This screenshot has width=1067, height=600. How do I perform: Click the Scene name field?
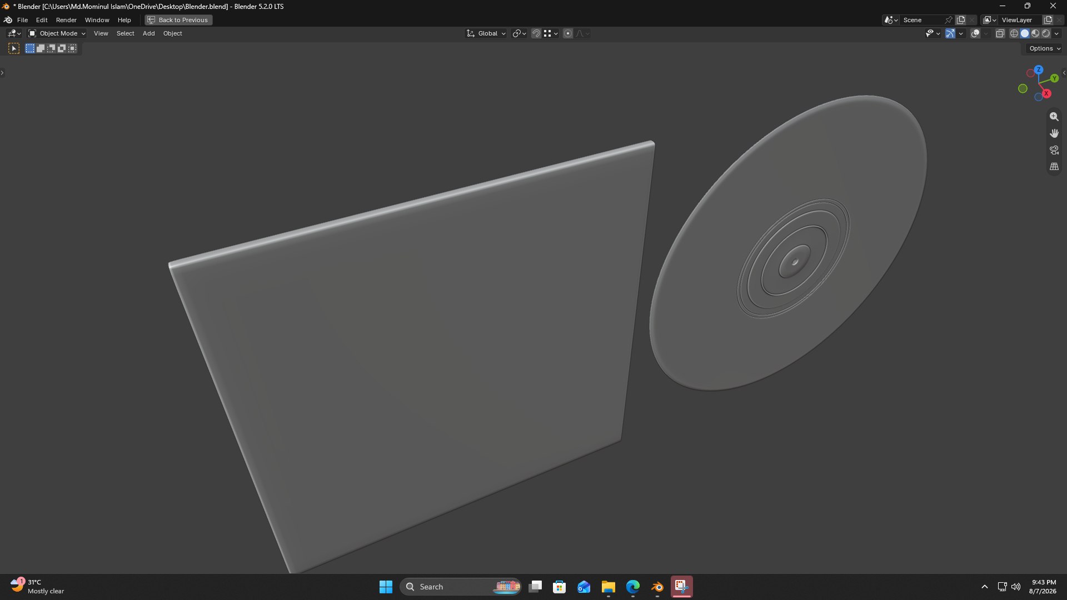point(921,20)
